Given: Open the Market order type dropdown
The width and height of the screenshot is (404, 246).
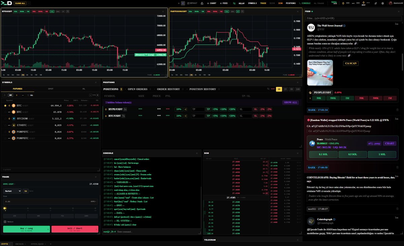Looking at the screenshot, I should click(12, 191).
